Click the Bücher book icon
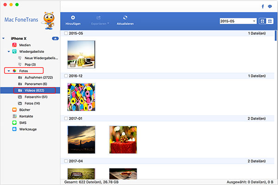This screenshot has width=278, height=185. pos(14,109)
